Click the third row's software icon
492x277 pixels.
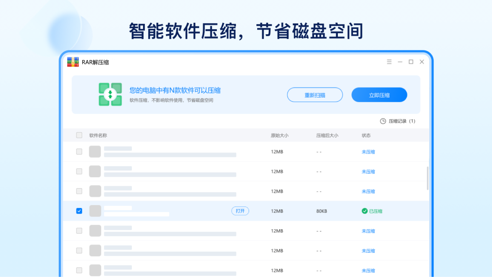(95, 191)
